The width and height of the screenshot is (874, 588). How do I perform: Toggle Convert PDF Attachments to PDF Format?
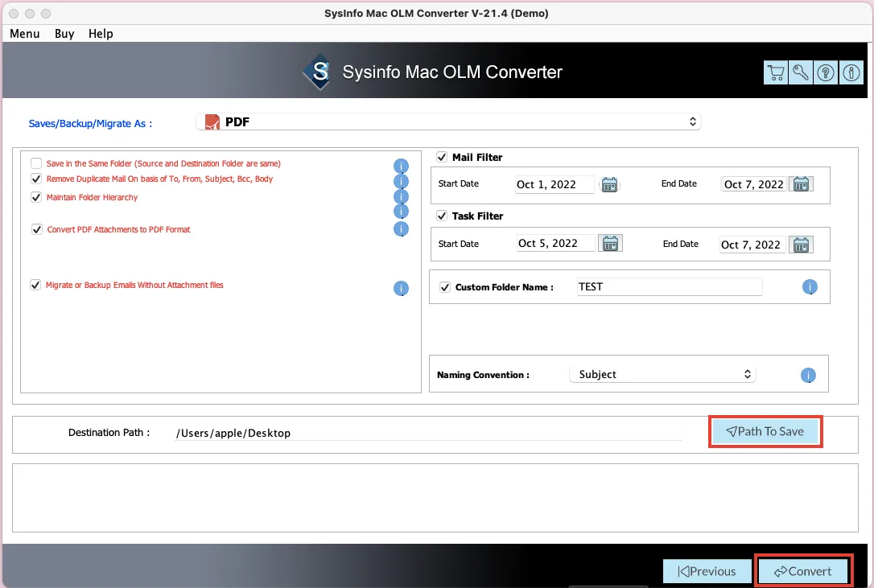37,229
